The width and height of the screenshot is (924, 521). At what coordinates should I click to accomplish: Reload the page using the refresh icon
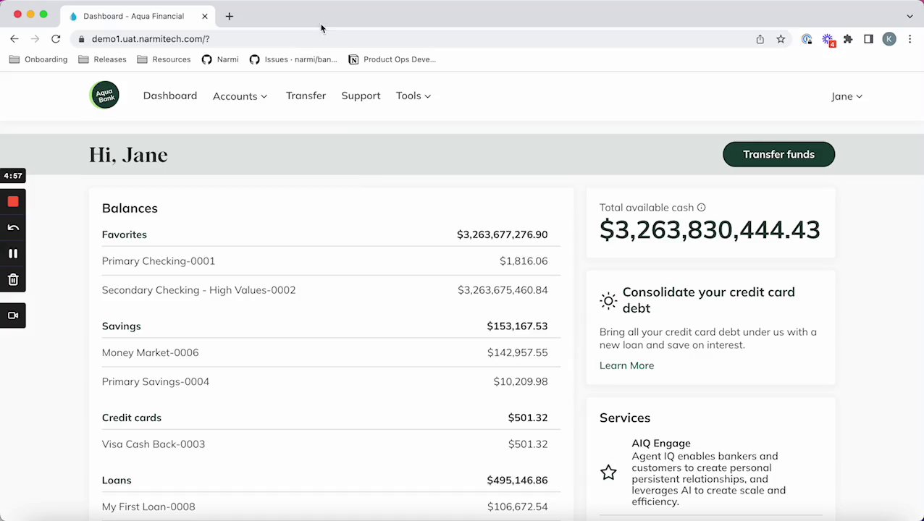(56, 39)
